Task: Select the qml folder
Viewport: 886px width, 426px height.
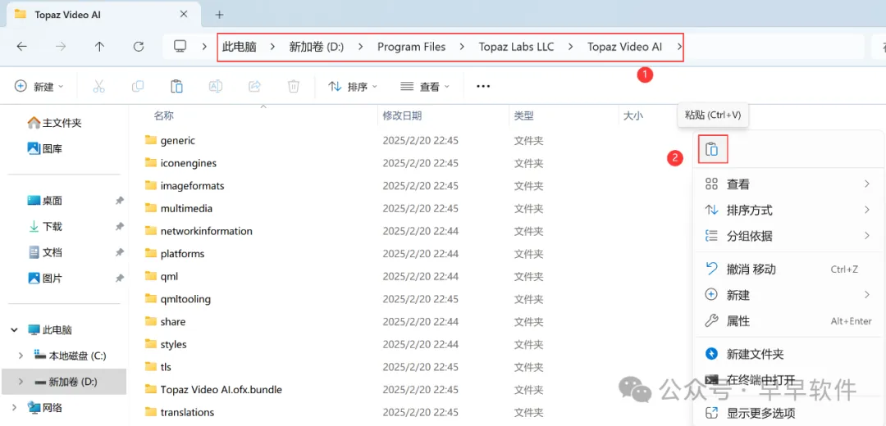Action: coord(169,276)
